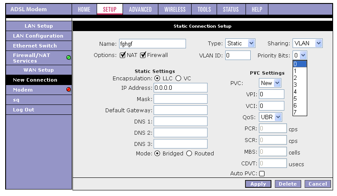This screenshot has width=337, height=196.
Task: Select VC encapsulation radio button
Action: [178, 78]
